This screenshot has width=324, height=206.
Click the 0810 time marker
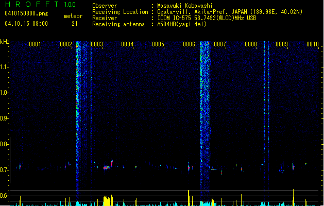coord(313,44)
